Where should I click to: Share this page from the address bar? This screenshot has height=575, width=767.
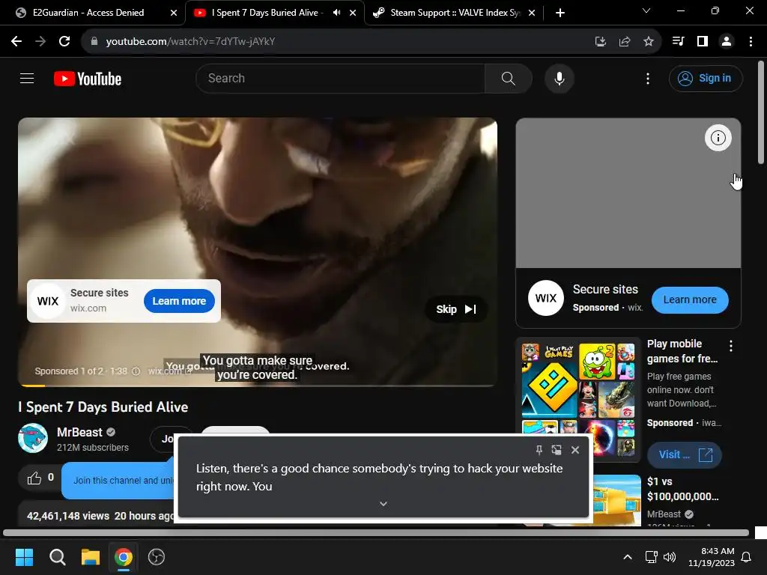[x=624, y=42]
